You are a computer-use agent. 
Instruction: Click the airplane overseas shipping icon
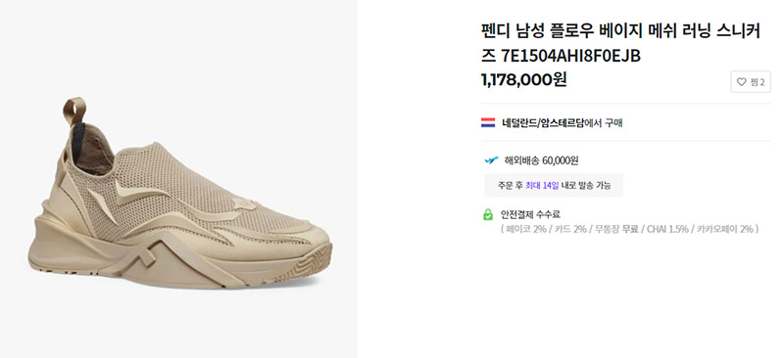coord(492,160)
